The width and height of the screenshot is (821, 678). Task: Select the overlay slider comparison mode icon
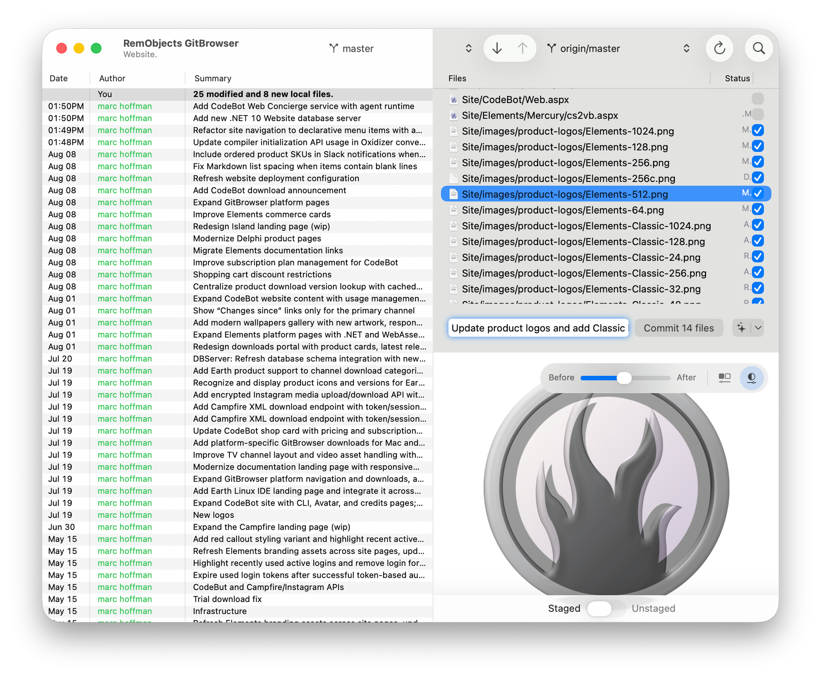pyautogui.click(x=752, y=377)
